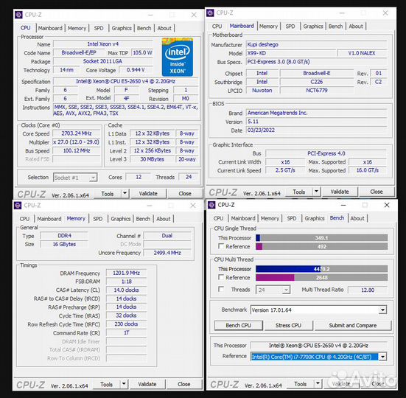The height and width of the screenshot is (398, 406).
Task: Click the CPU-Z app icon in Memory window title bar
Action: [18, 206]
